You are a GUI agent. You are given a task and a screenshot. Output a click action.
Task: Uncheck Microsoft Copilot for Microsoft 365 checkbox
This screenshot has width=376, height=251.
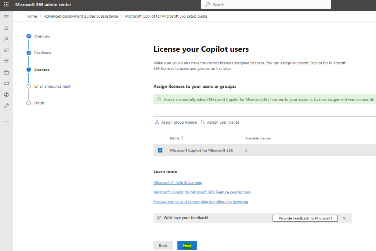click(x=160, y=150)
